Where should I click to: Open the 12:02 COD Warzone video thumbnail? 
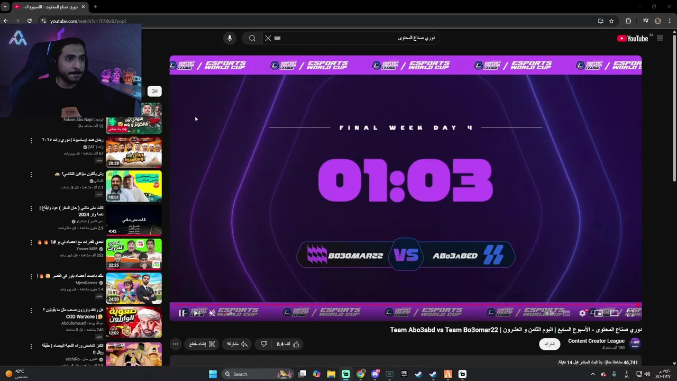[134, 322]
